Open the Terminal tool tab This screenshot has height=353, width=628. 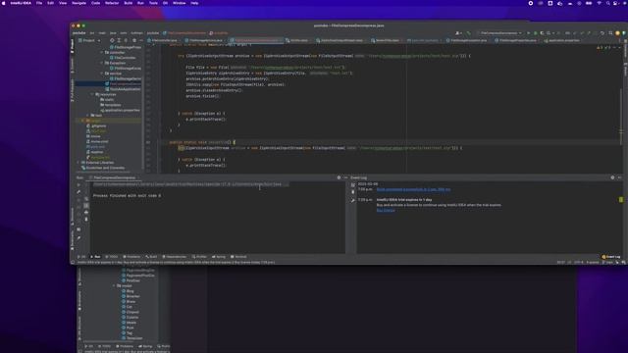pyautogui.click(x=238, y=257)
